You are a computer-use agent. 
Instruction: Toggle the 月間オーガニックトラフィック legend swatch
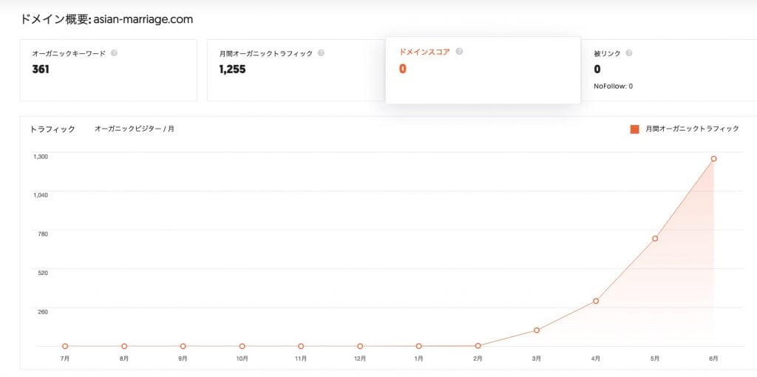(x=634, y=129)
